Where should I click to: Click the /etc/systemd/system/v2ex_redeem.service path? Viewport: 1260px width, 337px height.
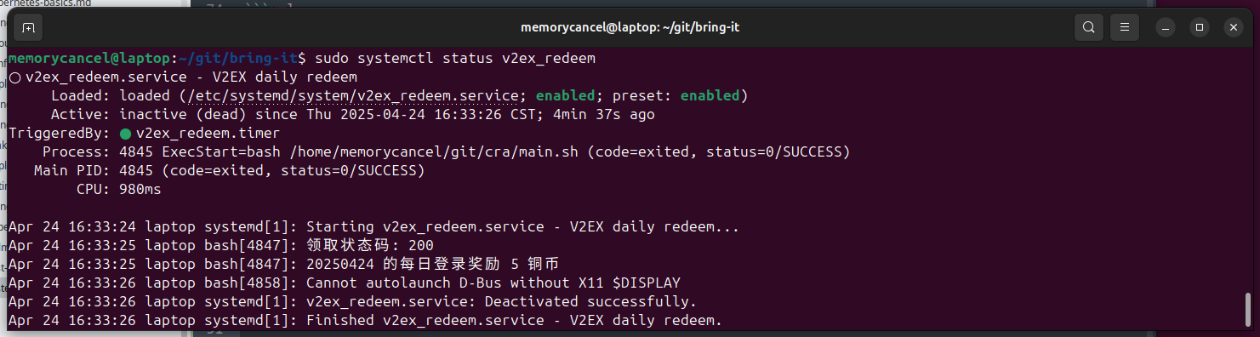point(352,96)
